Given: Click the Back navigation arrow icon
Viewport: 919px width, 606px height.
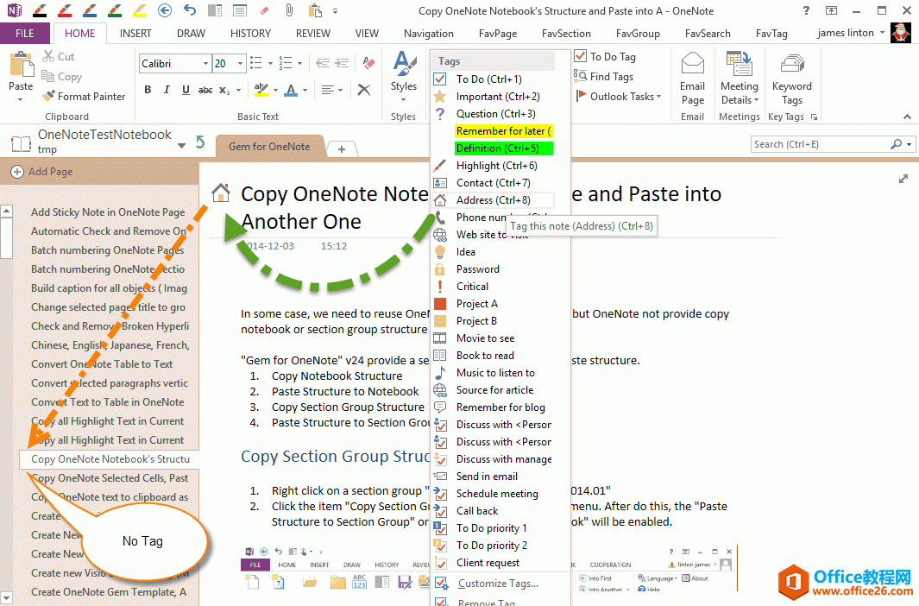Looking at the screenshot, I should tap(165, 10).
